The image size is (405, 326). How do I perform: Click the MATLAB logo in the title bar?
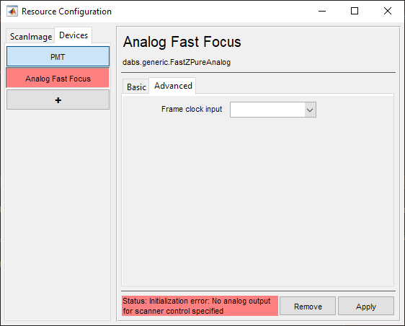[x=12, y=11]
